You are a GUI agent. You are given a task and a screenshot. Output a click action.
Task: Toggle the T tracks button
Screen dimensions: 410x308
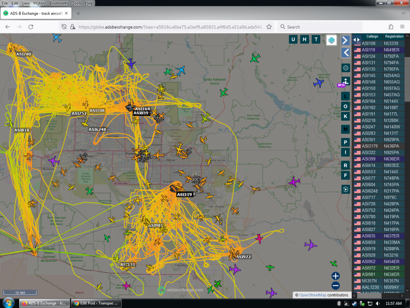pos(316,39)
